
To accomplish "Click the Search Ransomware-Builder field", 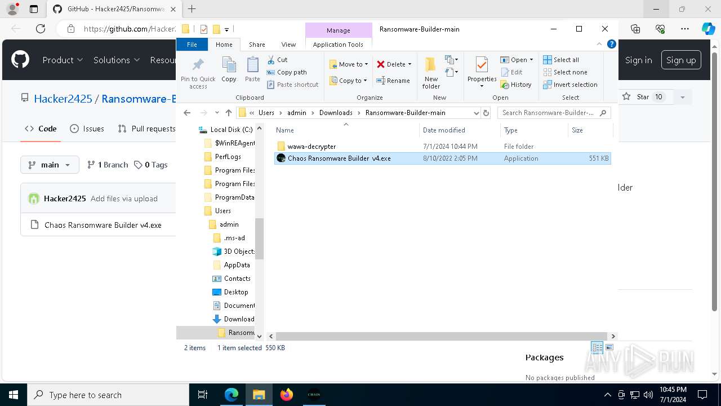I will [554, 113].
